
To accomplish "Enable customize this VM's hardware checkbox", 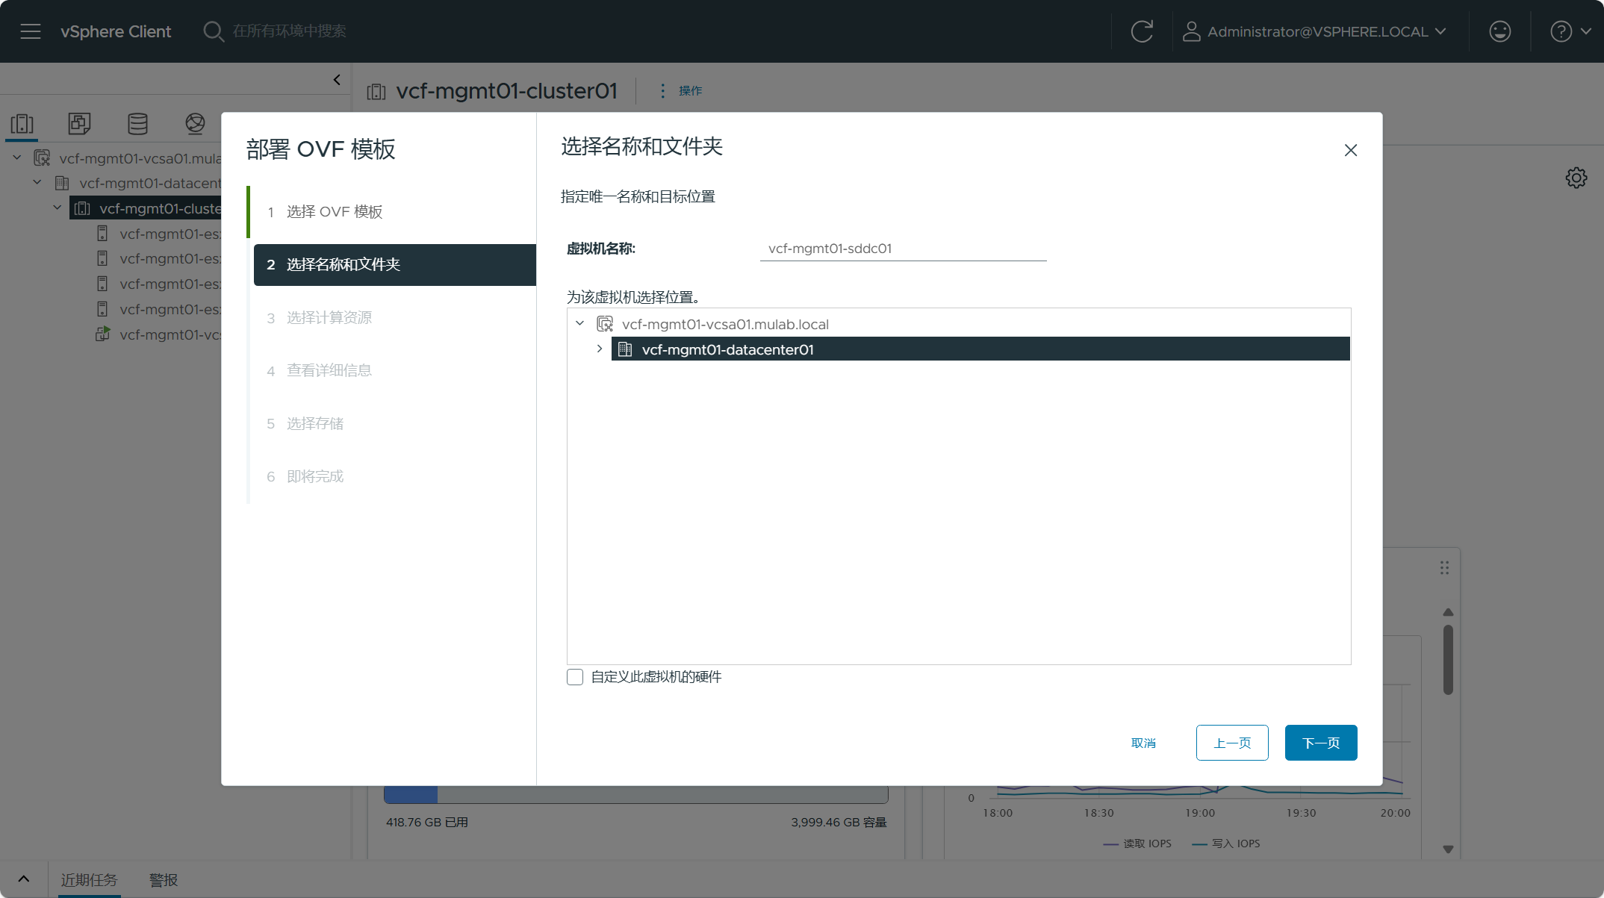I will (x=575, y=677).
